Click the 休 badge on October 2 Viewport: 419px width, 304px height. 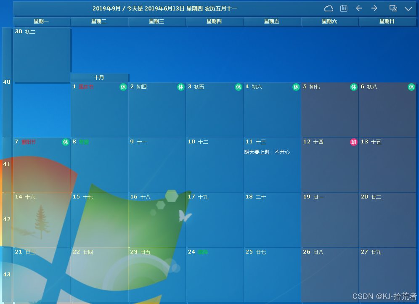[x=181, y=87]
